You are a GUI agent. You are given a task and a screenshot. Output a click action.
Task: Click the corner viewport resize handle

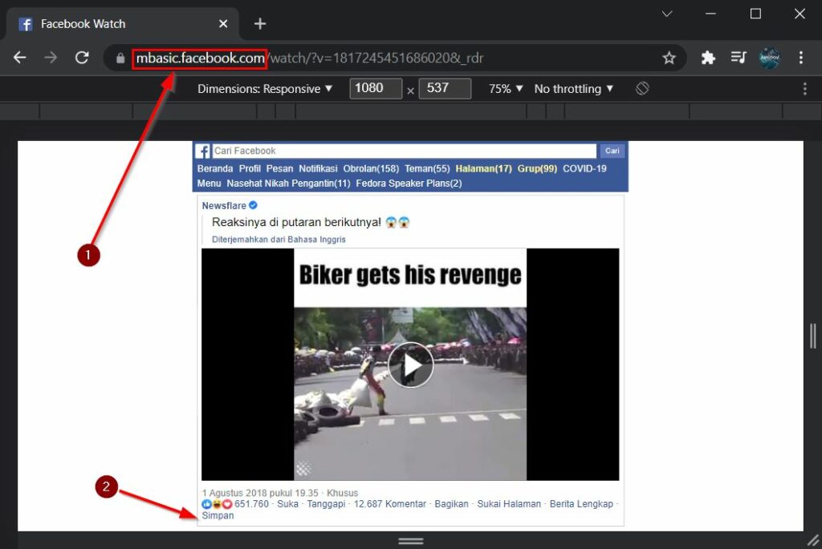click(813, 540)
